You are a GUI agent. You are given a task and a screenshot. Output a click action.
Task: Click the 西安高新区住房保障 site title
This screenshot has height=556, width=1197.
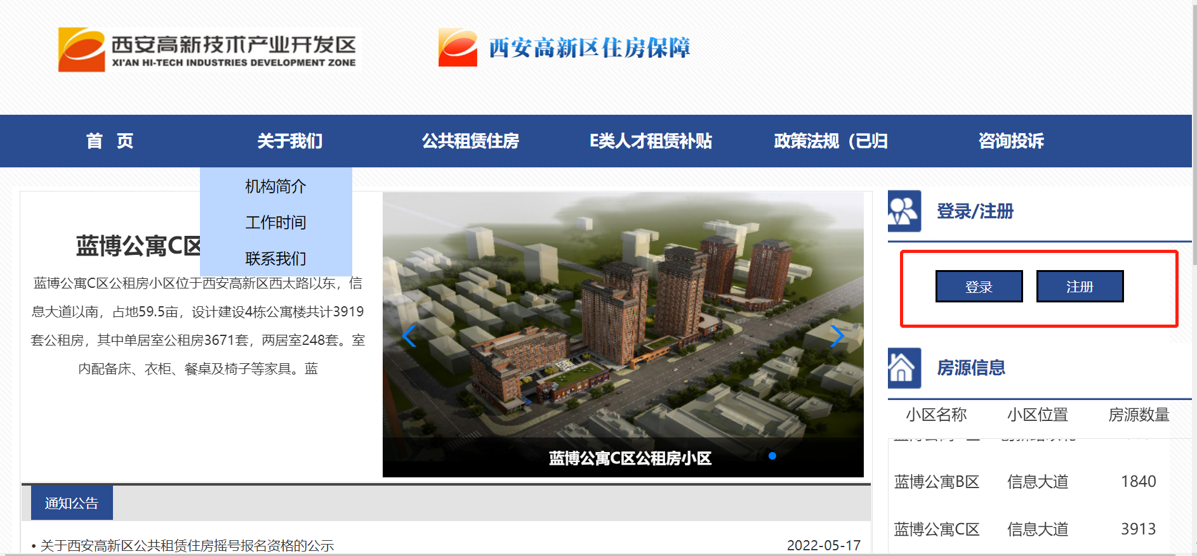click(x=589, y=48)
